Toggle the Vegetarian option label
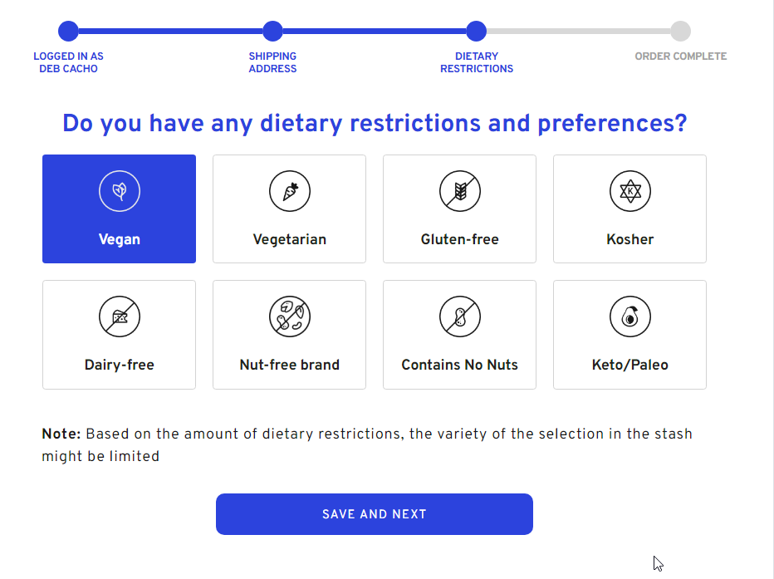This screenshot has height=579, width=774. tap(290, 239)
